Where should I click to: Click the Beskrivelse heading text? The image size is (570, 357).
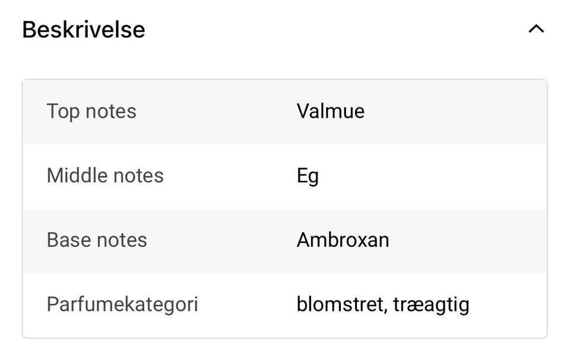[84, 29]
